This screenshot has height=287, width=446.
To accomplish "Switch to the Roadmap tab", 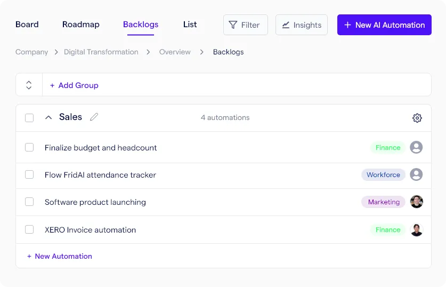I will (x=81, y=25).
